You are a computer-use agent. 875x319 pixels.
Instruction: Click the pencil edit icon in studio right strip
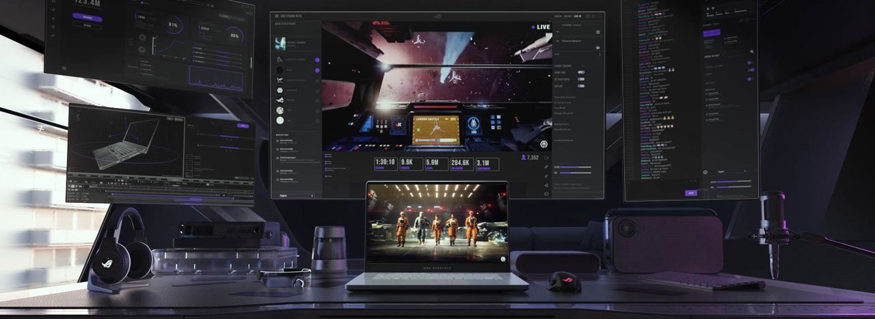coord(546,167)
